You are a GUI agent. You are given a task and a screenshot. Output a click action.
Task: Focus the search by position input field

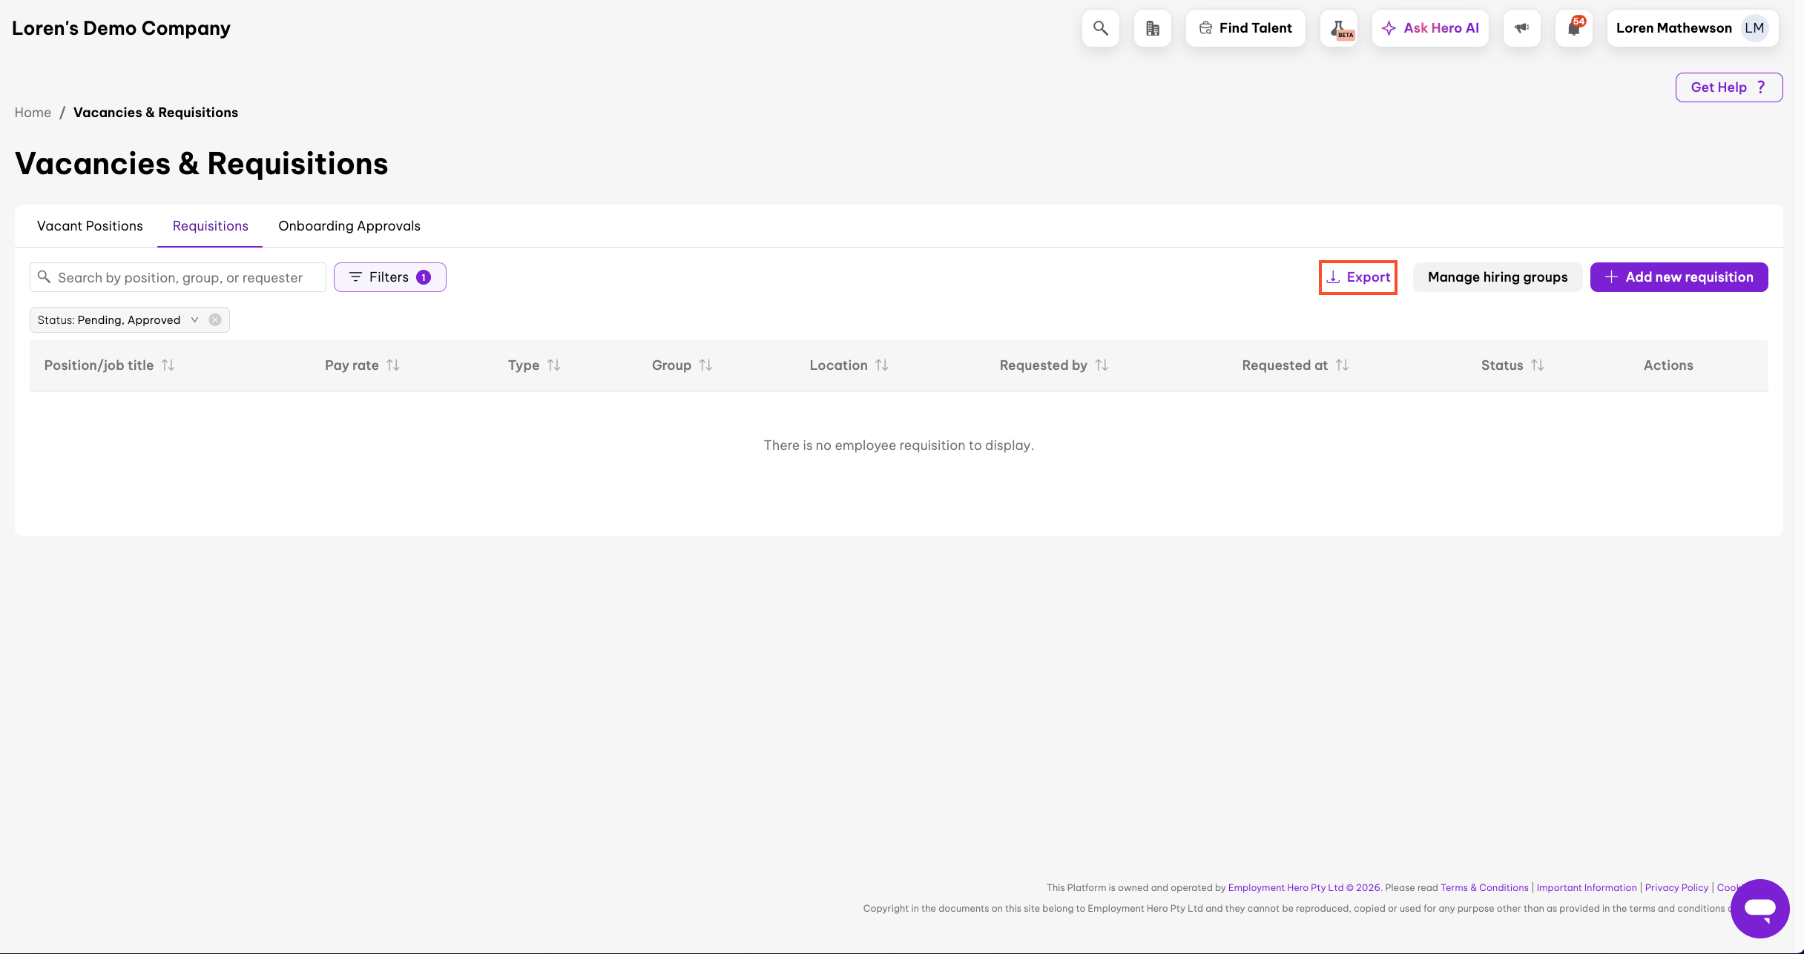(180, 277)
